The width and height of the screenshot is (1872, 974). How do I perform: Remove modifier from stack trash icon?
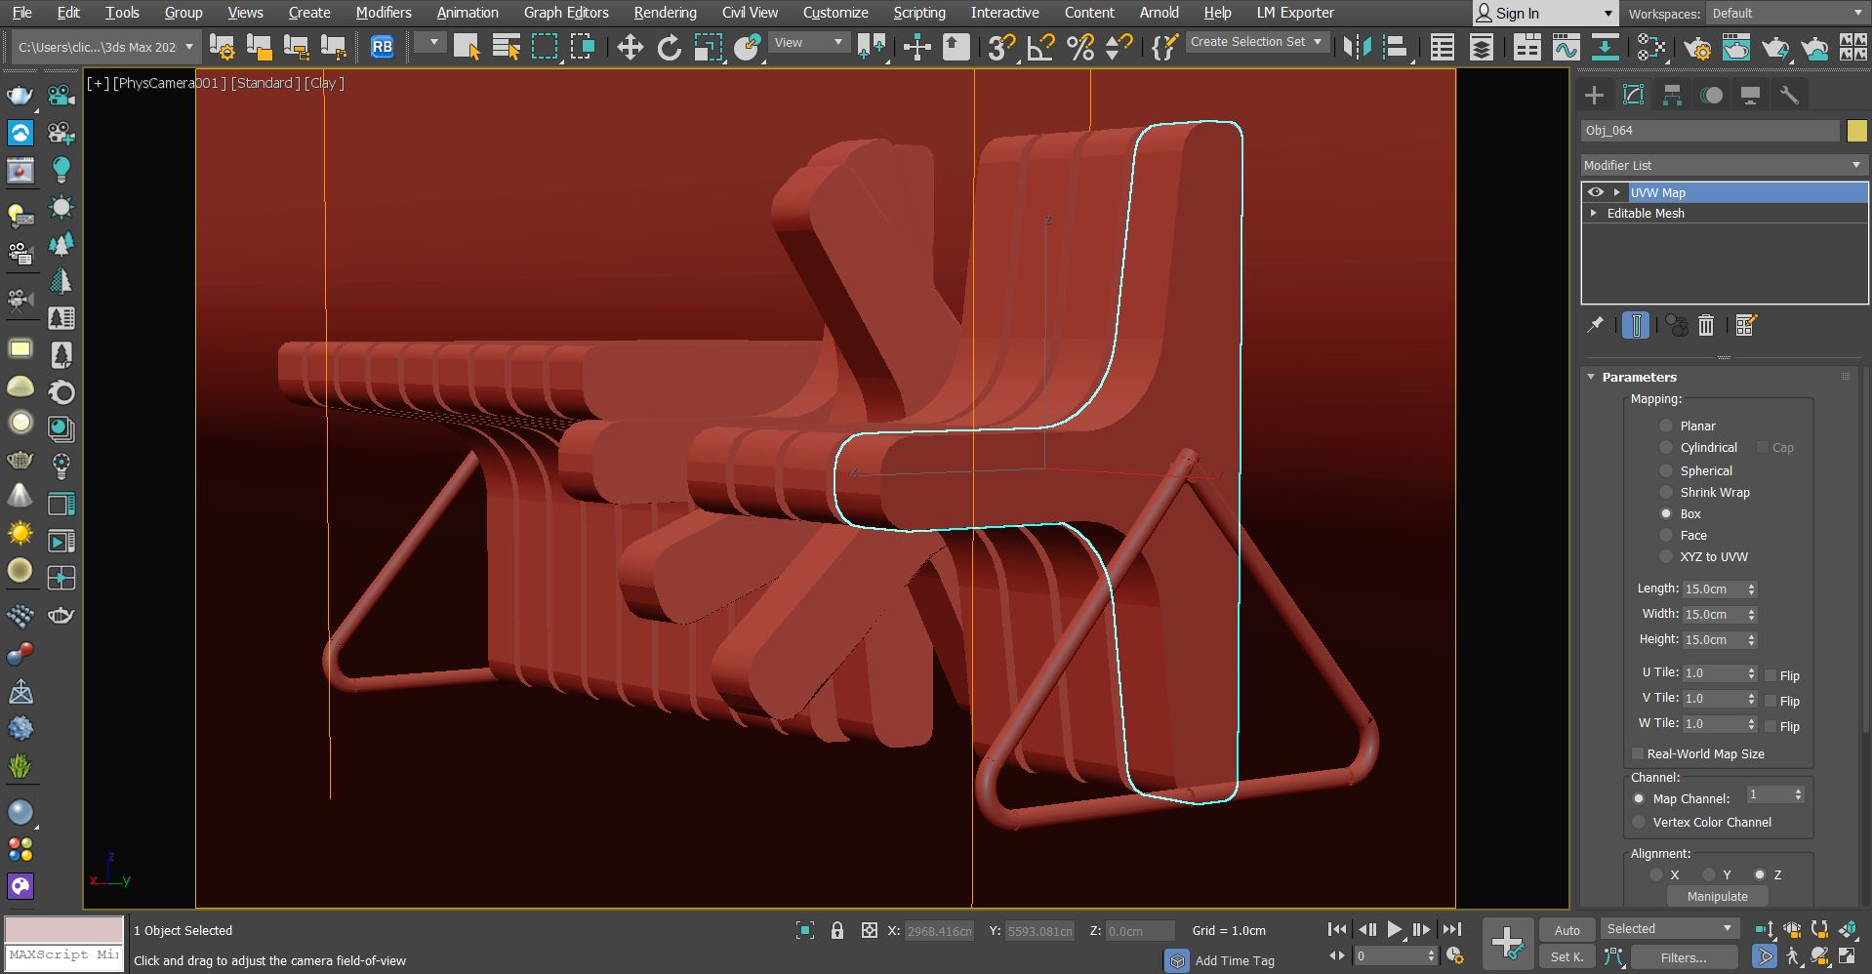1706,325
